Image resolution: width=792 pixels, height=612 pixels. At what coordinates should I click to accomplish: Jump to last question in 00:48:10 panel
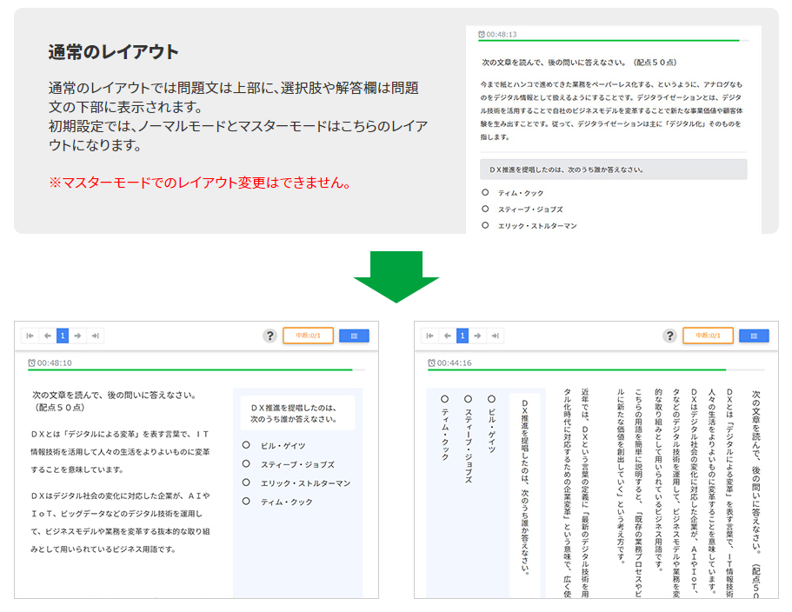point(95,336)
